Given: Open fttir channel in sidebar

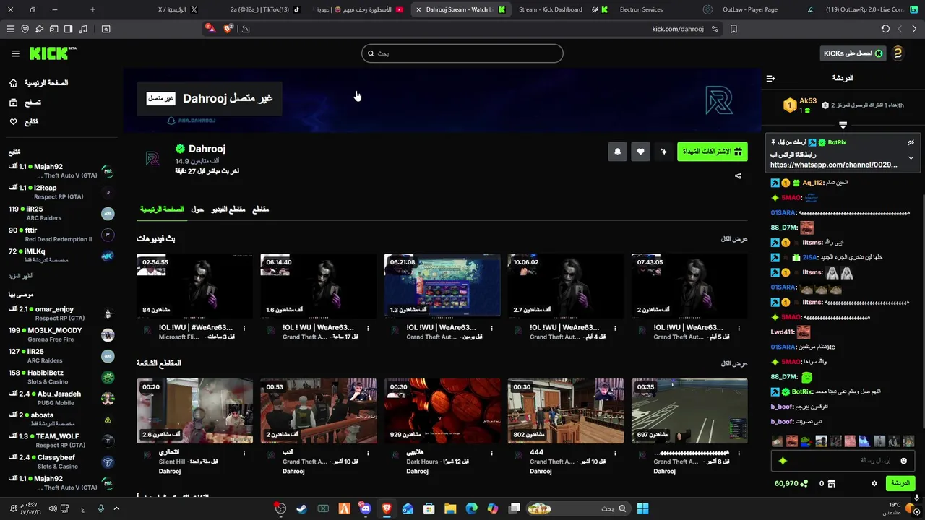Looking at the screenshot, I should (61, 235).
